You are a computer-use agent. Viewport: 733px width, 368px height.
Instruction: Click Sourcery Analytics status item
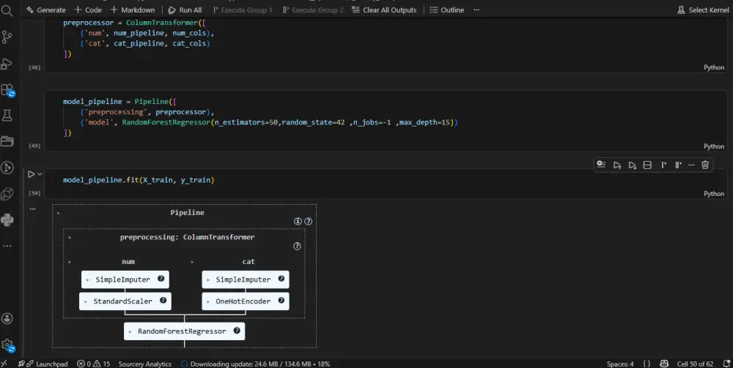pos(145,364)
